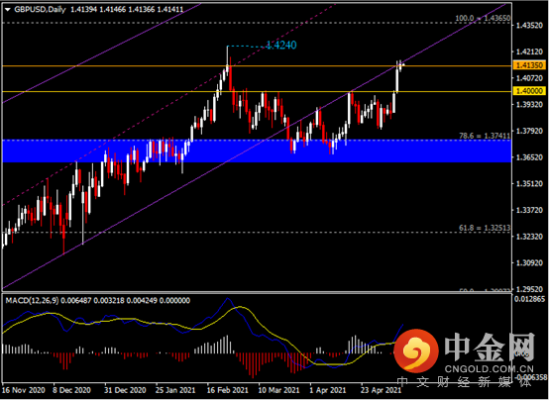
Task: Select the blue support zone rectangle
Action: pos(257,151)
